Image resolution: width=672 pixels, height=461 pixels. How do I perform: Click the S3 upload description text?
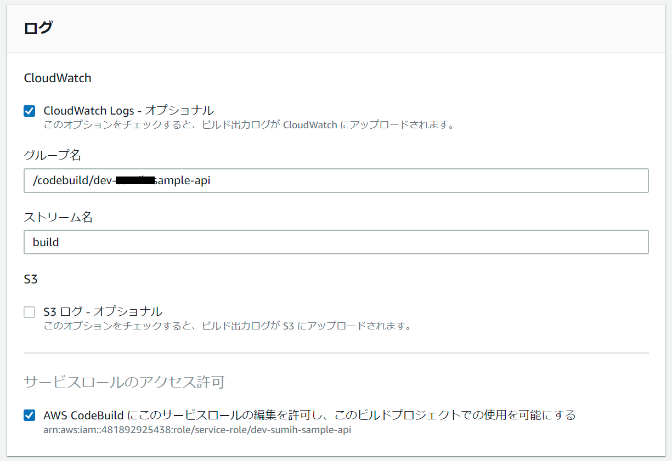coord(228,326)
